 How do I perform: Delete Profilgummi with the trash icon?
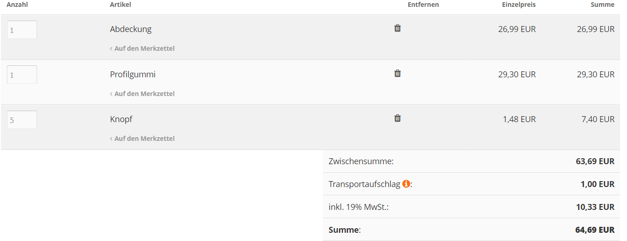pos(397,73)
